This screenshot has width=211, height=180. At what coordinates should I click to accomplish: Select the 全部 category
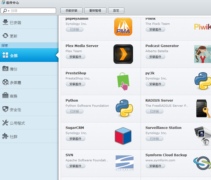tap(29, 55)
